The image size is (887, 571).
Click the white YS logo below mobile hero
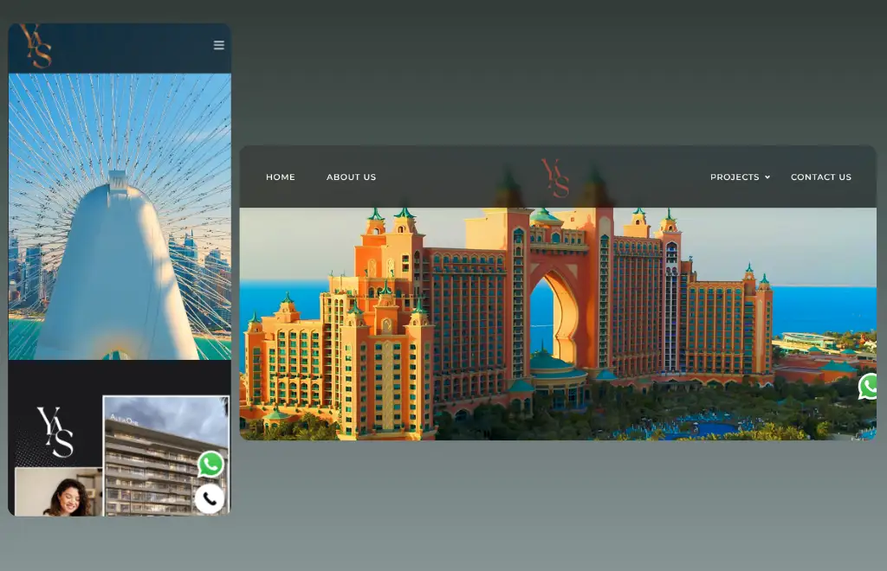click(55, 432)
